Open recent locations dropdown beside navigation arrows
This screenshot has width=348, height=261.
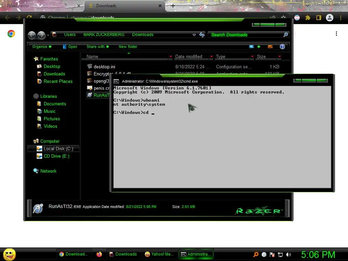(x=48, y=35)
